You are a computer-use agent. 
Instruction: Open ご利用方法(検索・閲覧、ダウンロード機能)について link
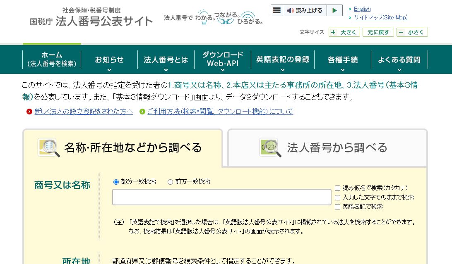point(220,111)
